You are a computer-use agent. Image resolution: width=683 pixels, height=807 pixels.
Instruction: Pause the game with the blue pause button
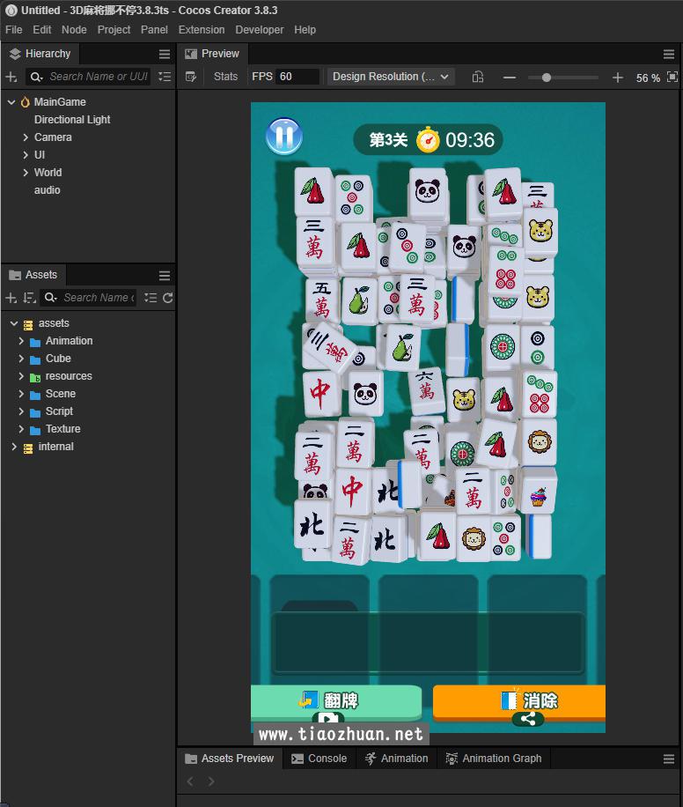click(283, 137)
